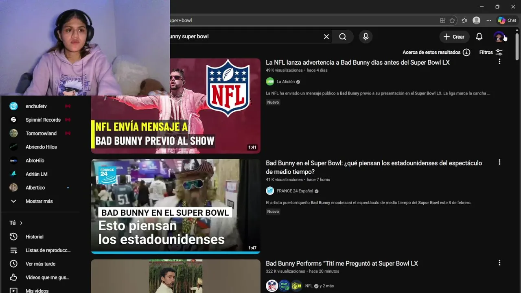This screenshot has width=521, height=293.
Task: Open more options for the Tití me Preguntó video
Action: [x=499, y=262]
